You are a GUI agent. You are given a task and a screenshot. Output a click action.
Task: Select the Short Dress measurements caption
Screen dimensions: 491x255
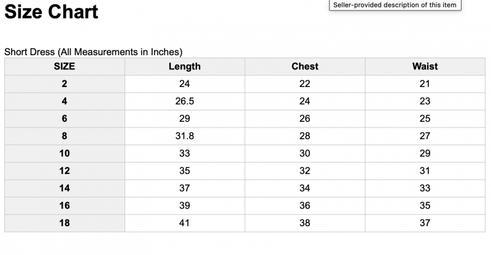coord(93,51)
